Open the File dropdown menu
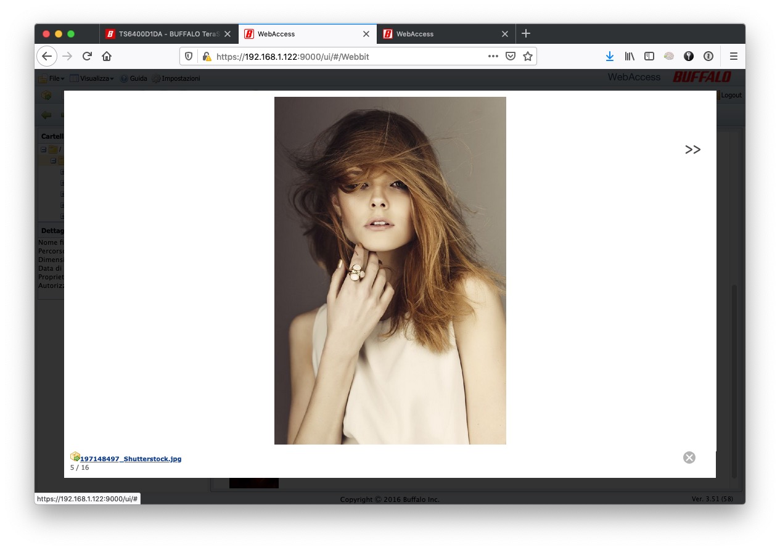Screen dimensions: 780x550 click(x=52, y=78)
